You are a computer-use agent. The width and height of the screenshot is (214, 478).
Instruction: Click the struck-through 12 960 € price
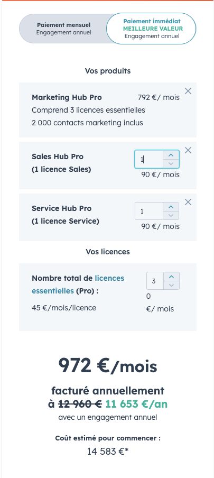pyautogui.click(x=80, y=404)
